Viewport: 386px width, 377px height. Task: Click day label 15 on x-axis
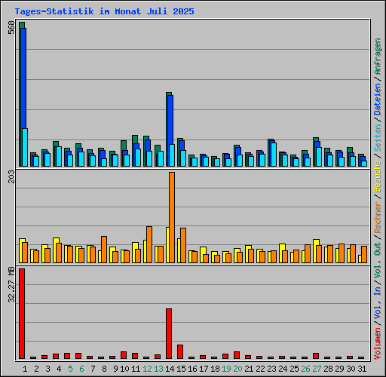tap(181, 369)
